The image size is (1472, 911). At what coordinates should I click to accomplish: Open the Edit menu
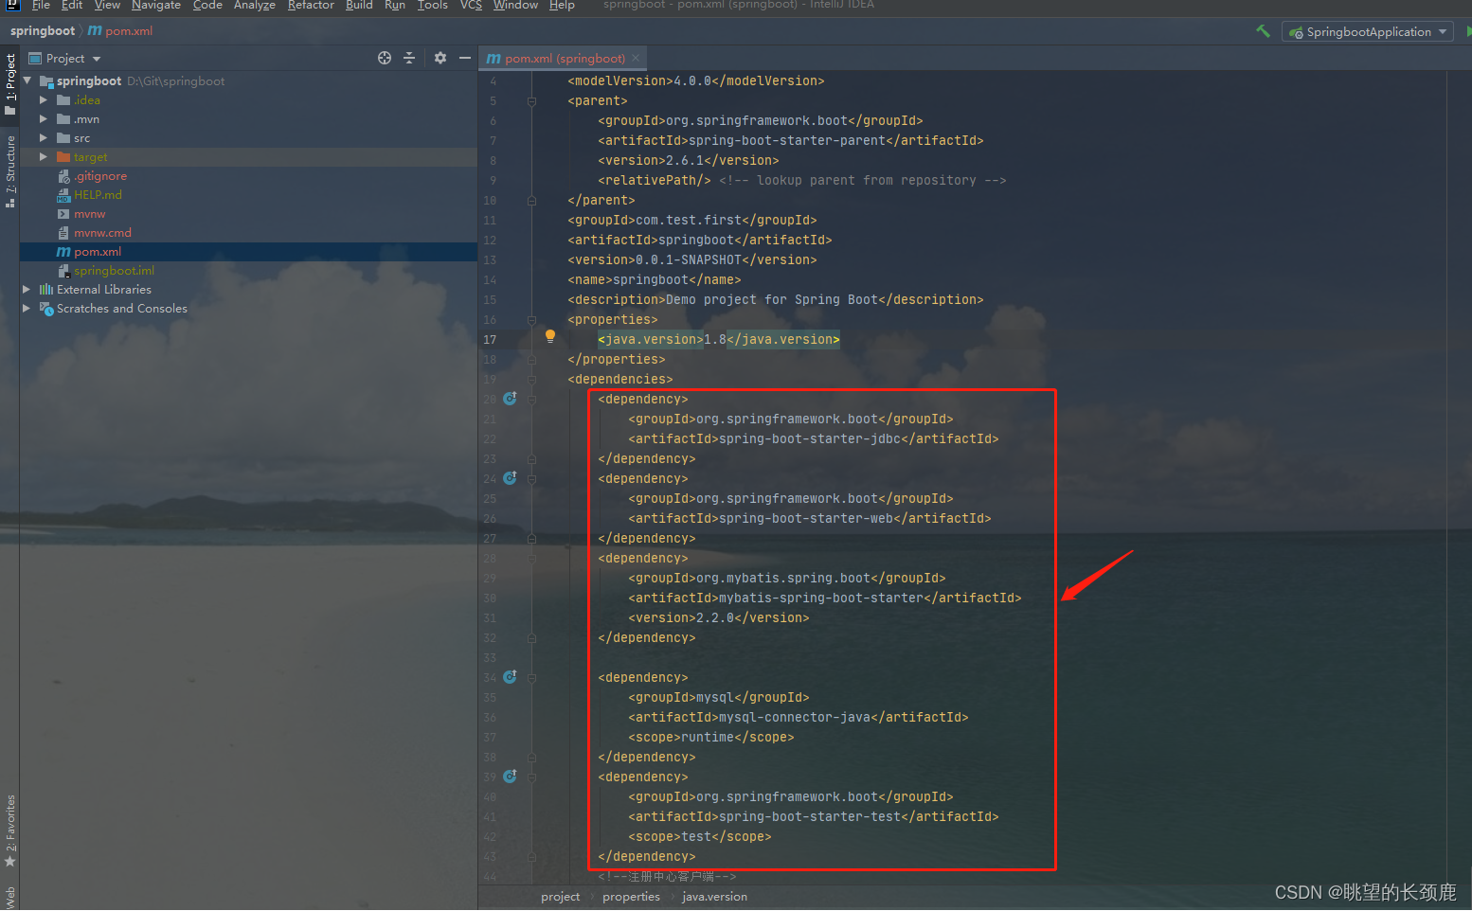(x=72, y=6)
